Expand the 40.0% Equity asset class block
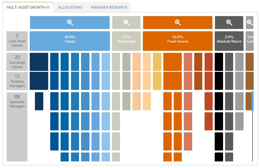The height and width of the screenshot is (168, 260). tap(70, 41)
